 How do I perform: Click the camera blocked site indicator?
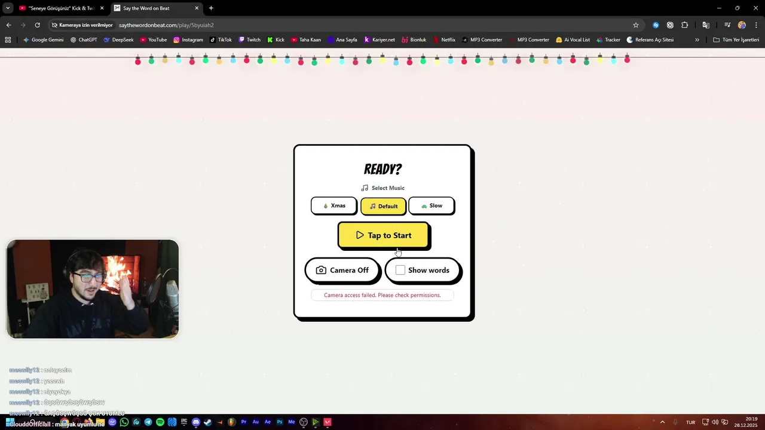click(x=82, y=25)
